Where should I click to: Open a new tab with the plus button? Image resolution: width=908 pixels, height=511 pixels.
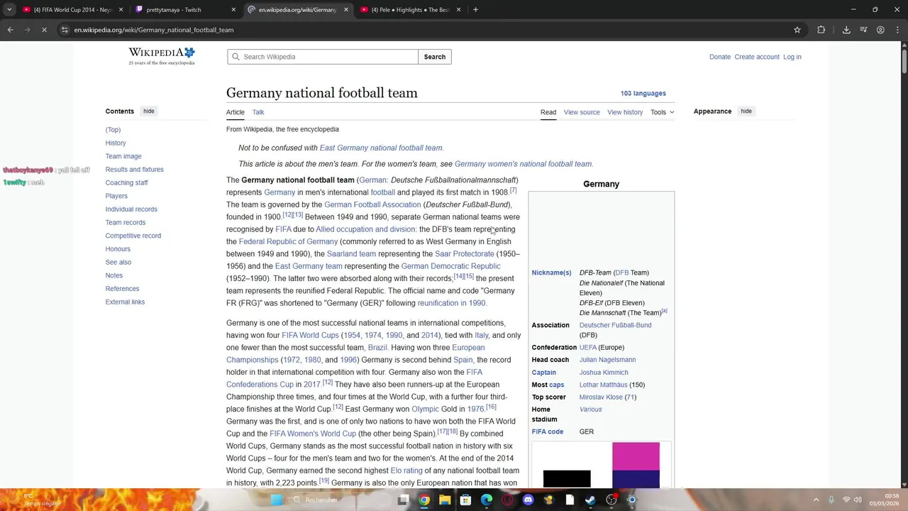point(475,10)
